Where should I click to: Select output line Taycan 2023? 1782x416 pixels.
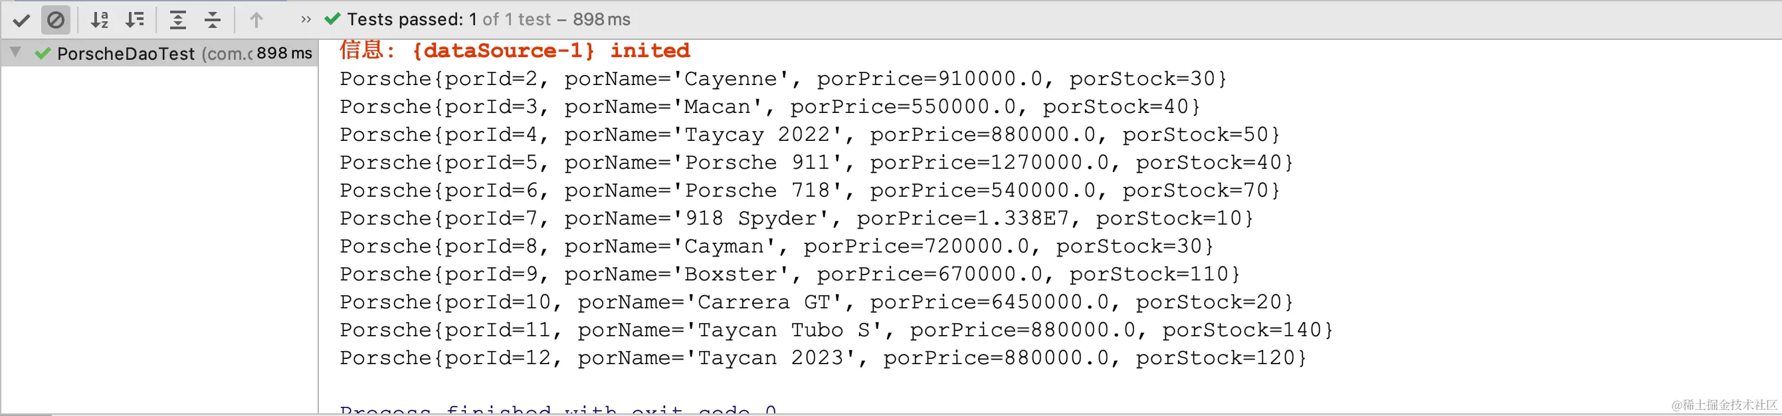[x=823, y=358]
